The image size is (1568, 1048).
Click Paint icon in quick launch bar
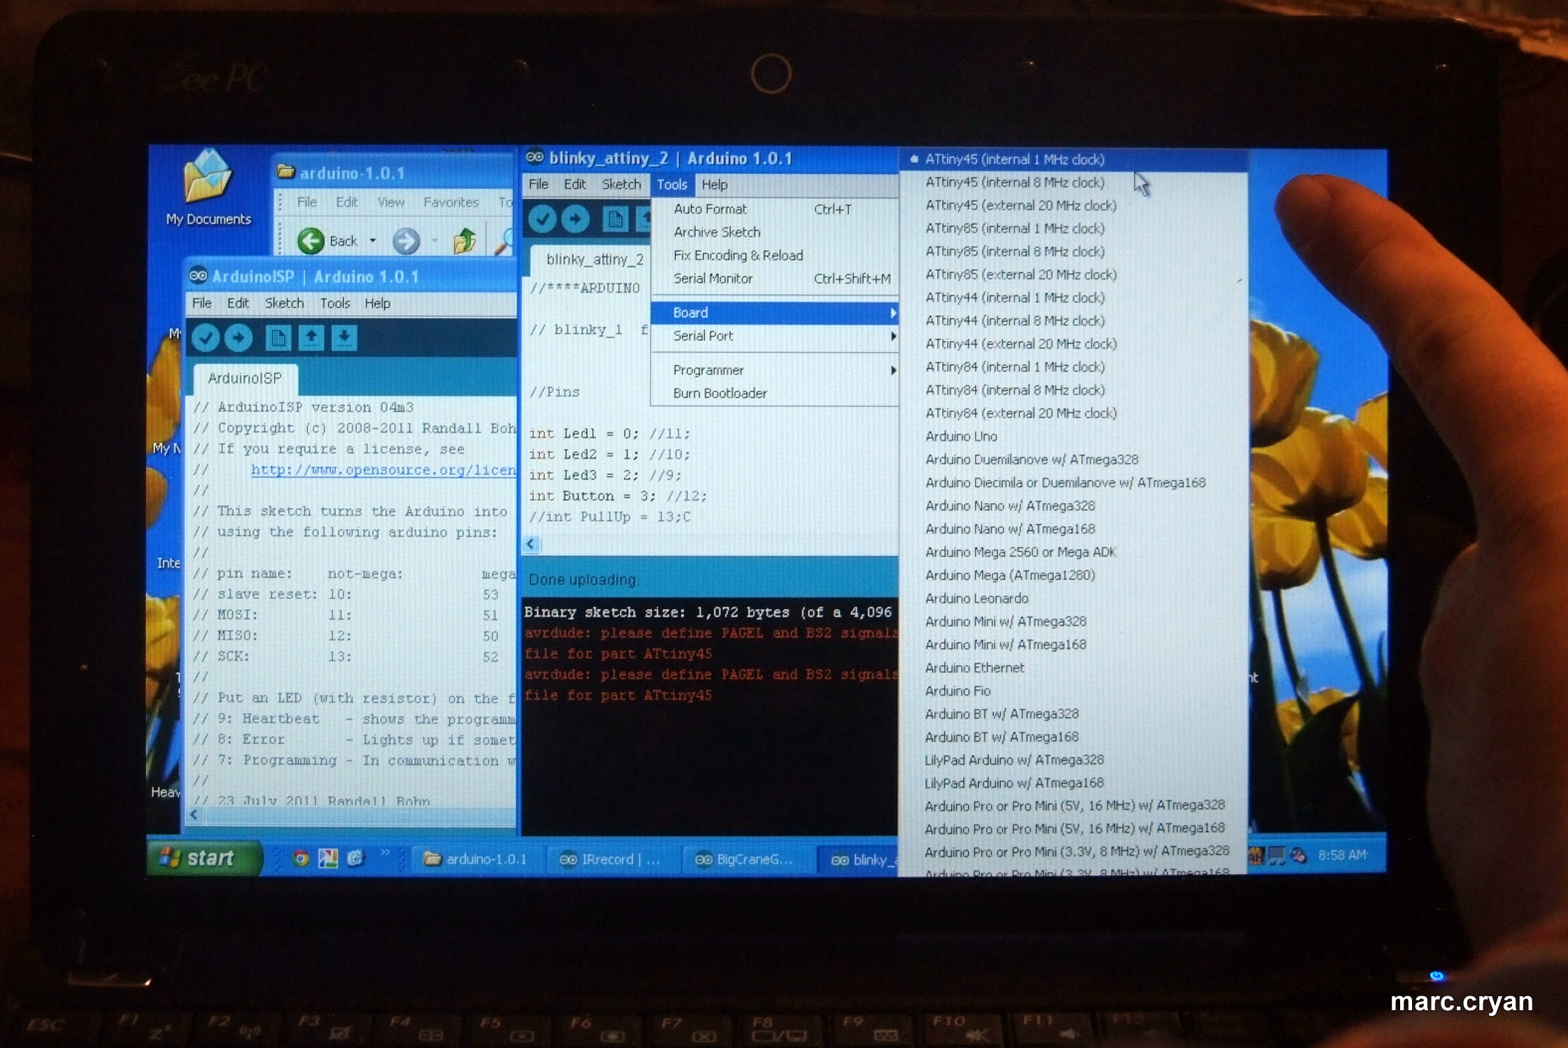[328, 858]
